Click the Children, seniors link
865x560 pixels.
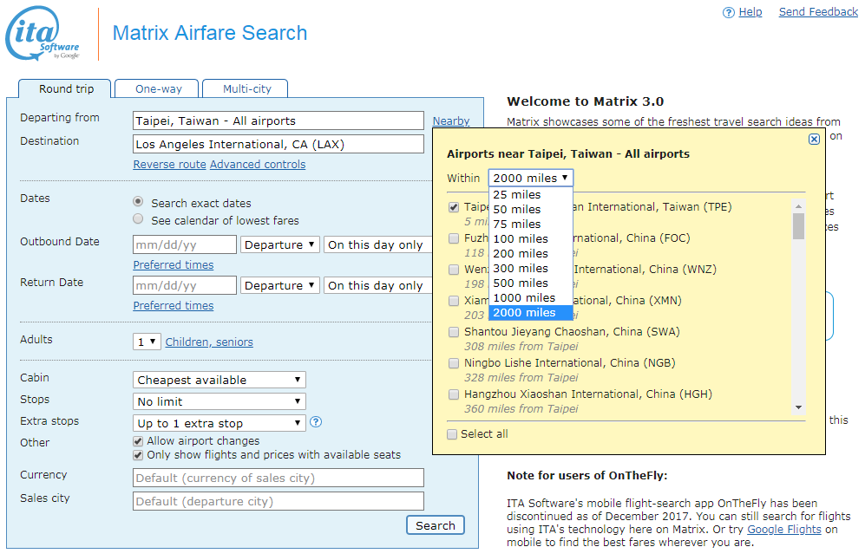[x=209, y=342]
